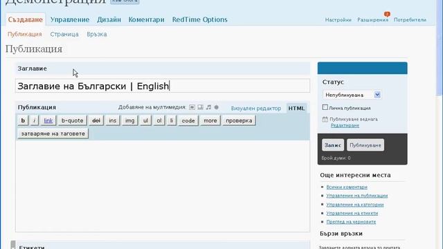
Task: Switch to Визуален редактор tab
Action: [256, 108]
